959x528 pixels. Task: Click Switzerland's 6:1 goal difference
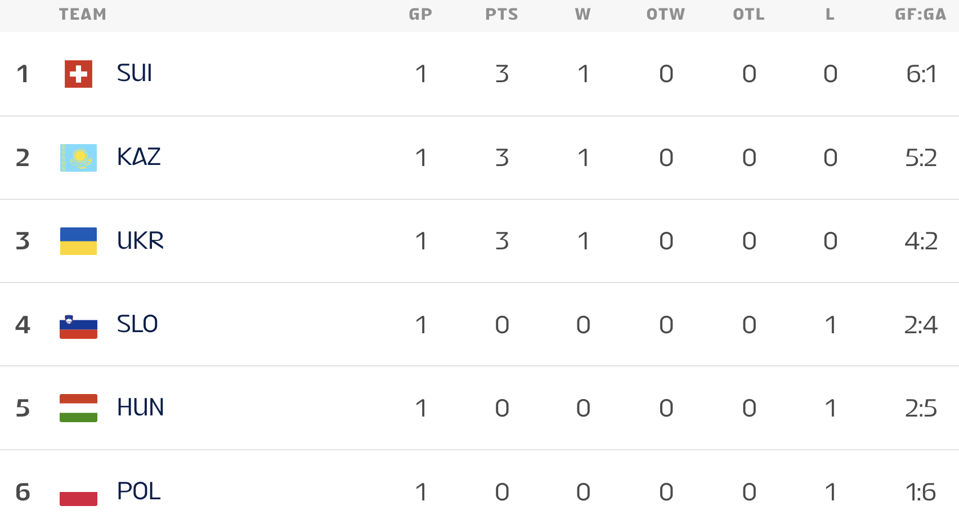(921, 74)
